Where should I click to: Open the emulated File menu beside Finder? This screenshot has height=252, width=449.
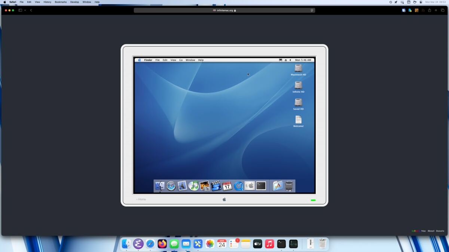158,60
